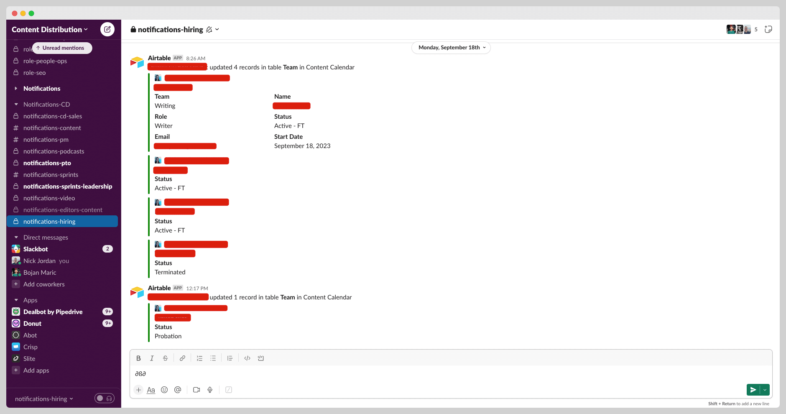This screenshot has height=414, width=786.
Task: Start a bulleted list in composer
Action: [x=213, y=358]
